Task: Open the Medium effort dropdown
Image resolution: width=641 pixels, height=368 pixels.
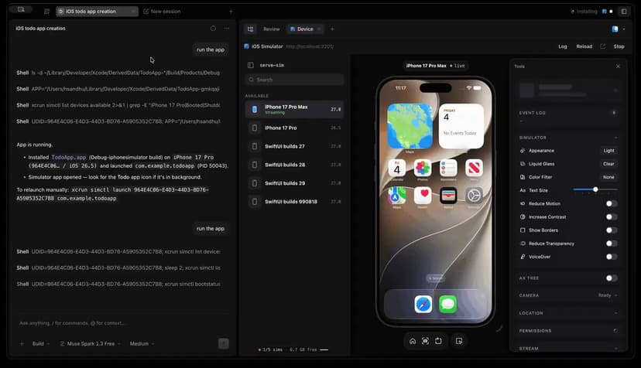Action: [142, 344]
